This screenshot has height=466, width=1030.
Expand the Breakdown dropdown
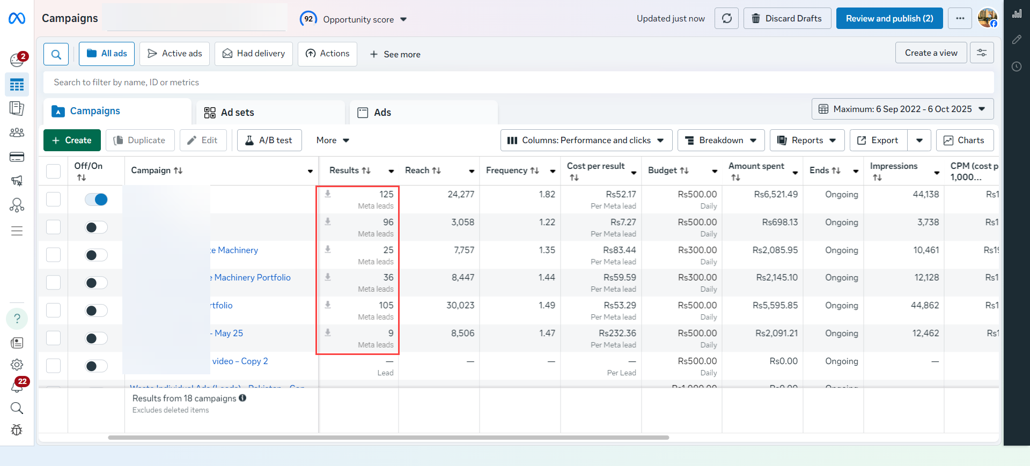(721, 140)
